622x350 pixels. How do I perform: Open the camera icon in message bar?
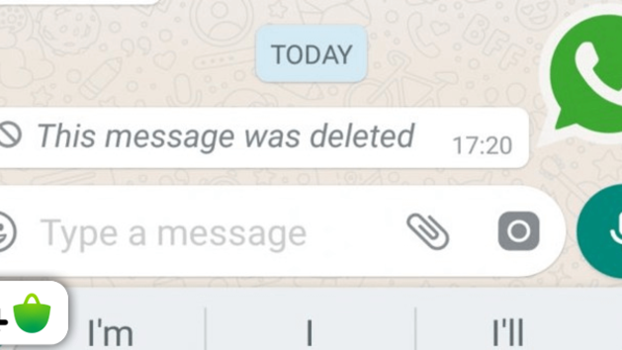click(518, 231)
